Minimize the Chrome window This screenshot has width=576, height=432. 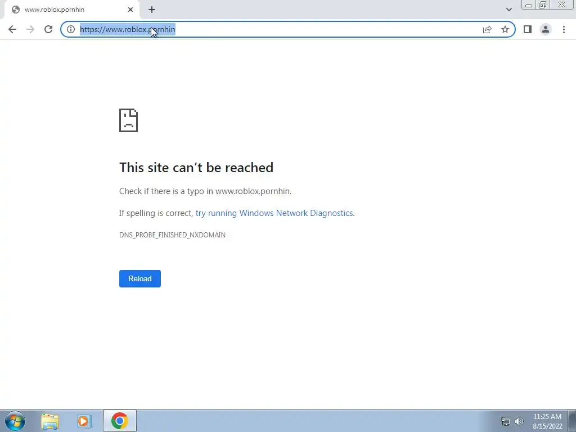(529, 4)
